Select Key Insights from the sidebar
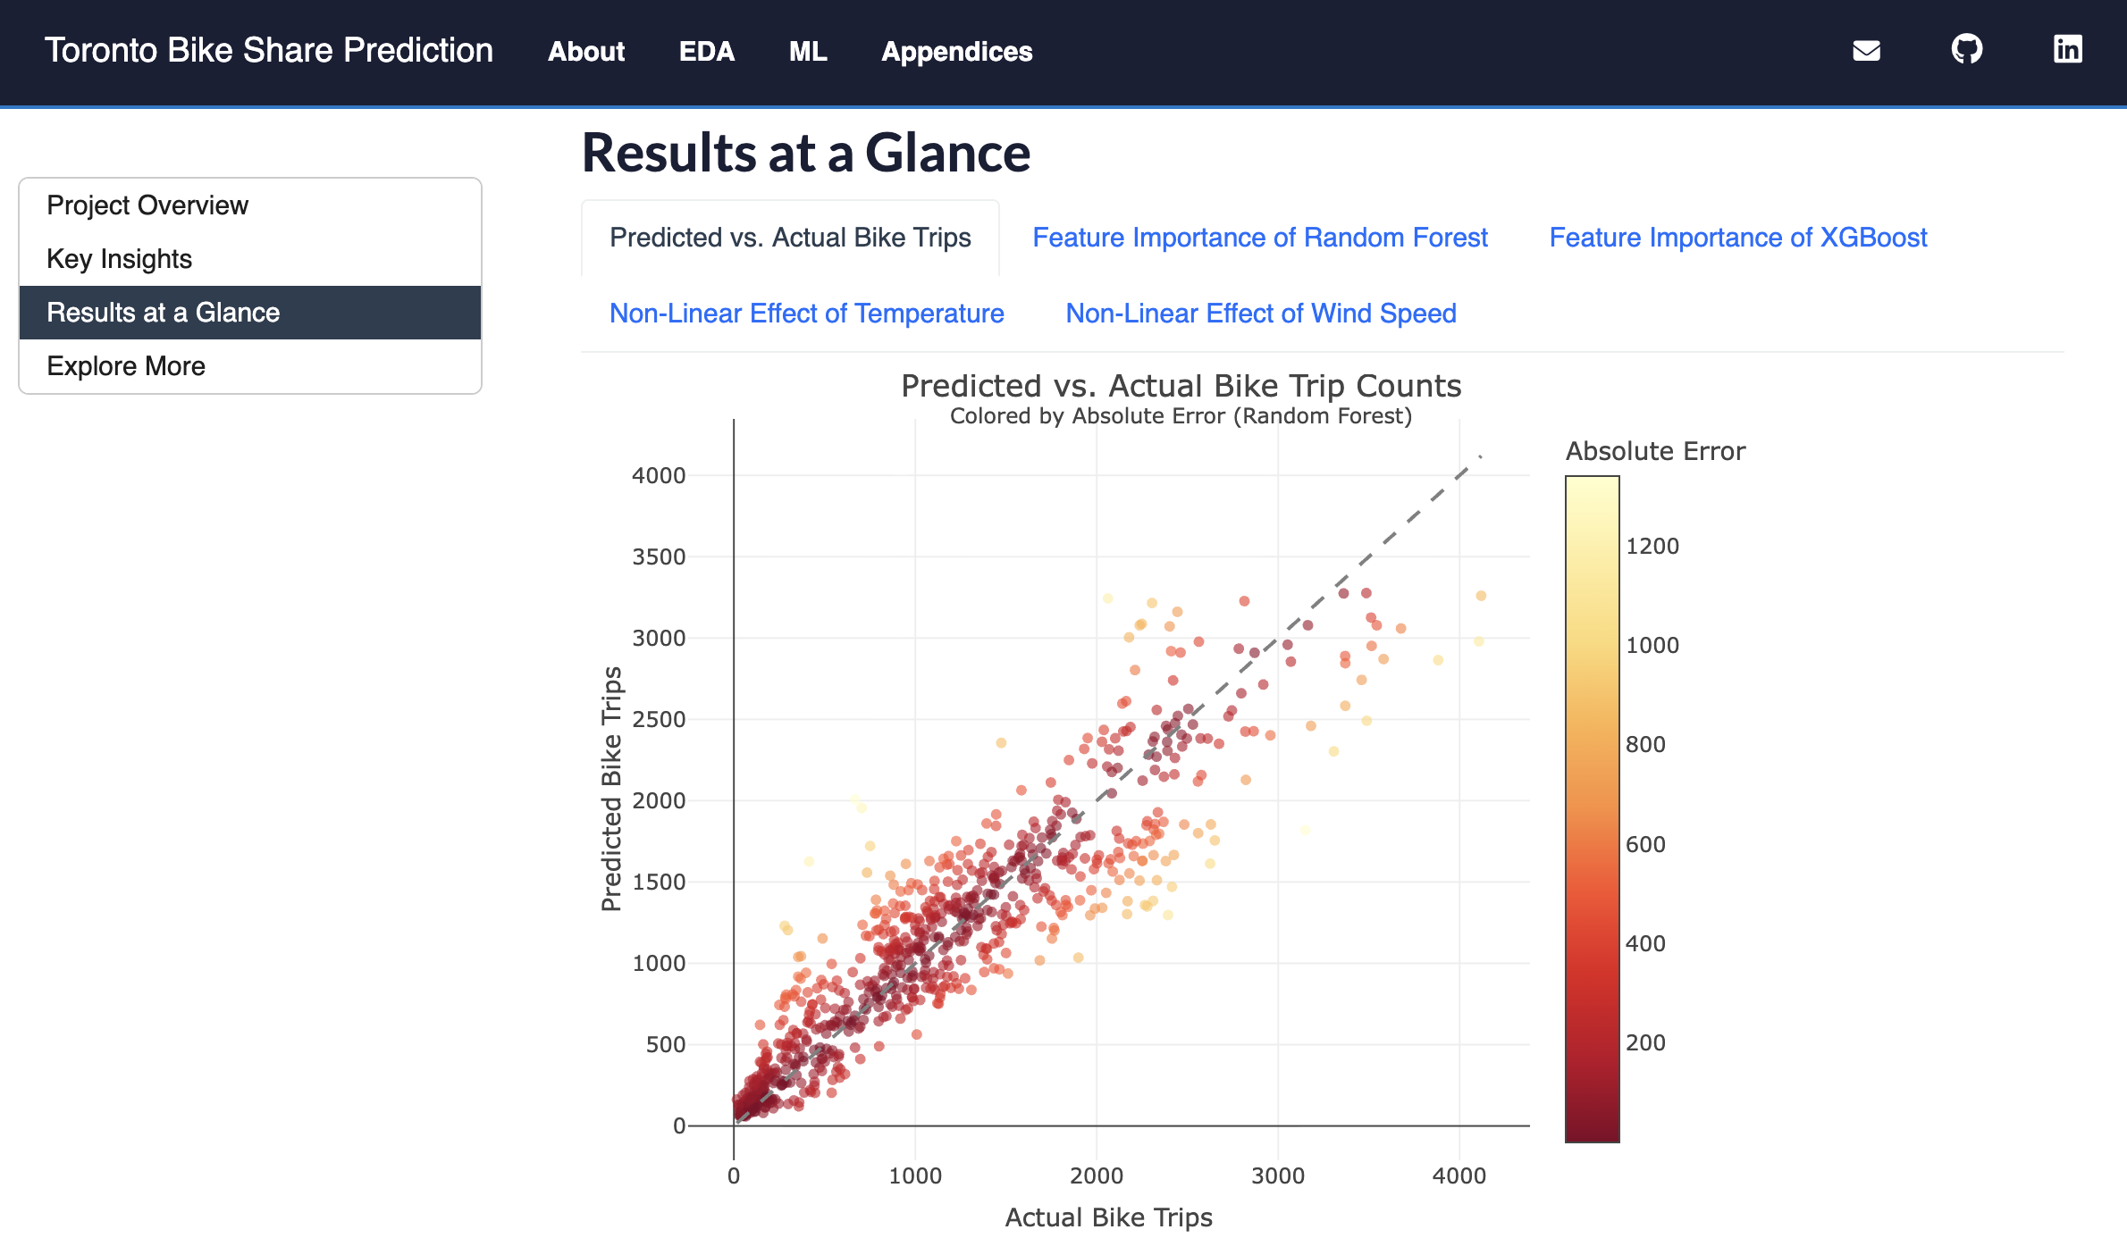The image size is (2127, 1238). [x=119, y=259]
